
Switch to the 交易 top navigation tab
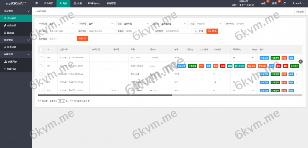(x=78, y=4)
